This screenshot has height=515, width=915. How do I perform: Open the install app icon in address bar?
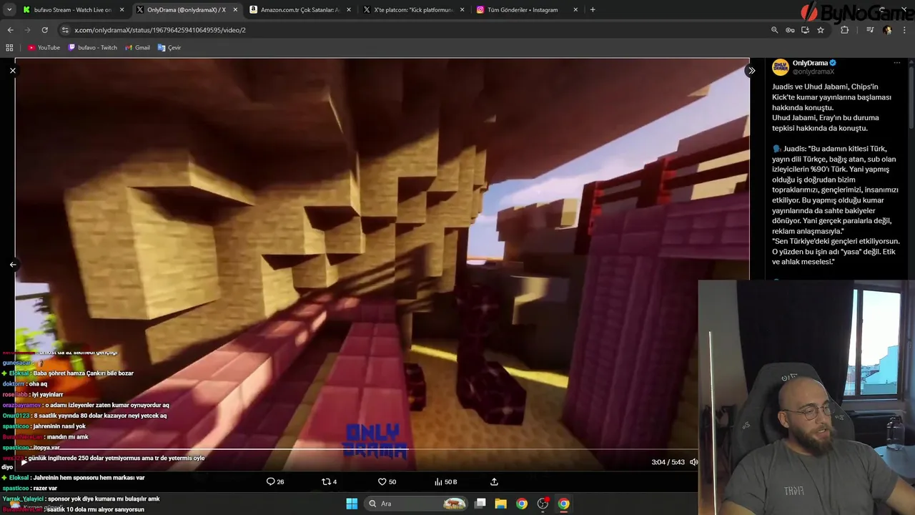(805, 30)
